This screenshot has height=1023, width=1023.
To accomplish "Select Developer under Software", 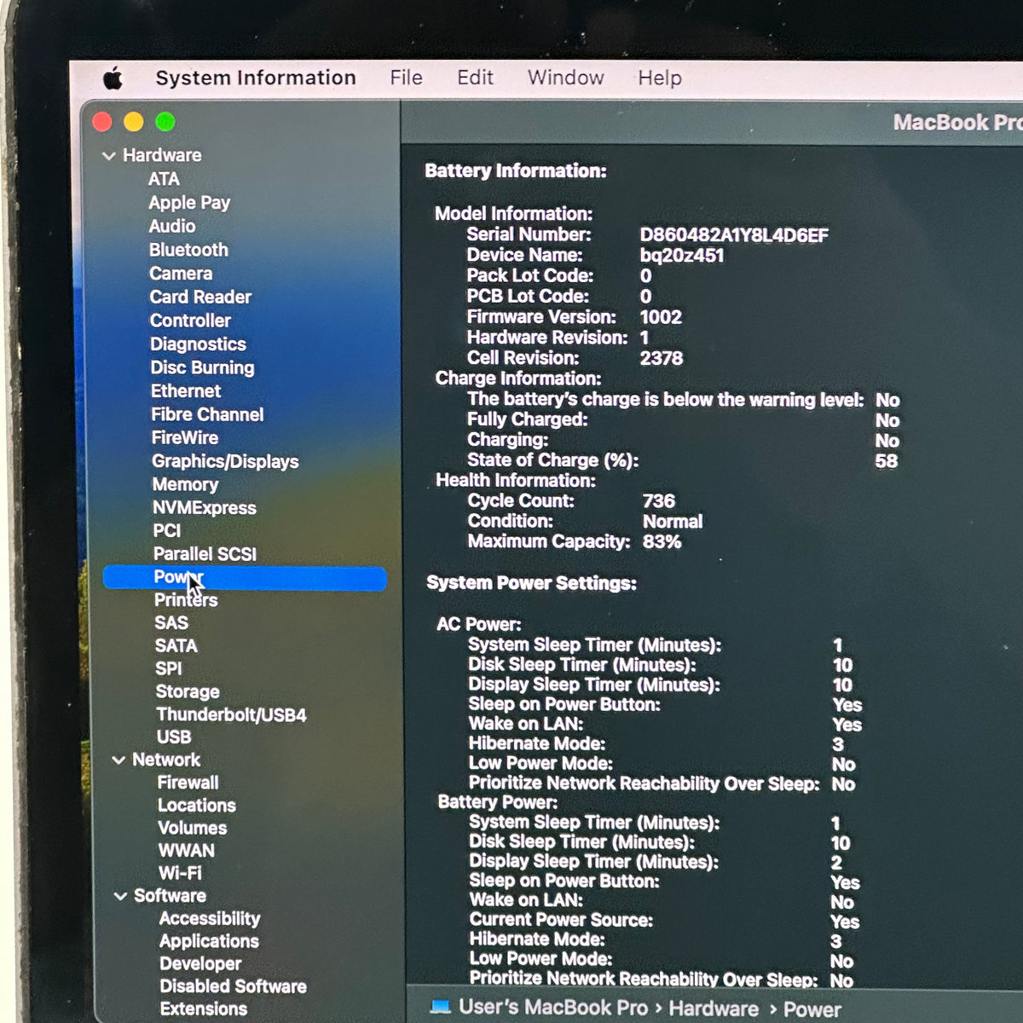I will [x=200, y=964].
